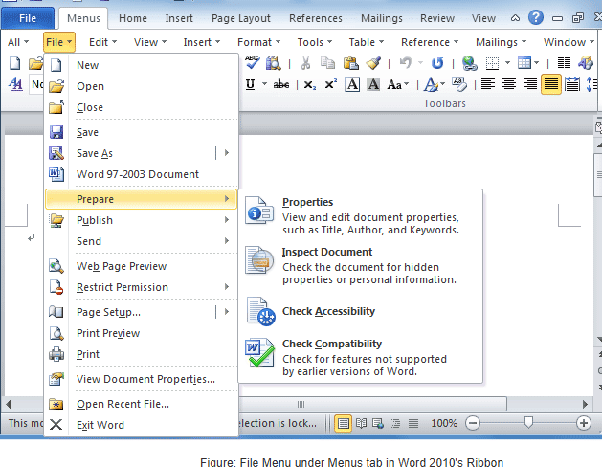The height and width of the screenshot is (467, 602).
Task: Switch to the Home ribbon tab
Action: click(132, 18)
